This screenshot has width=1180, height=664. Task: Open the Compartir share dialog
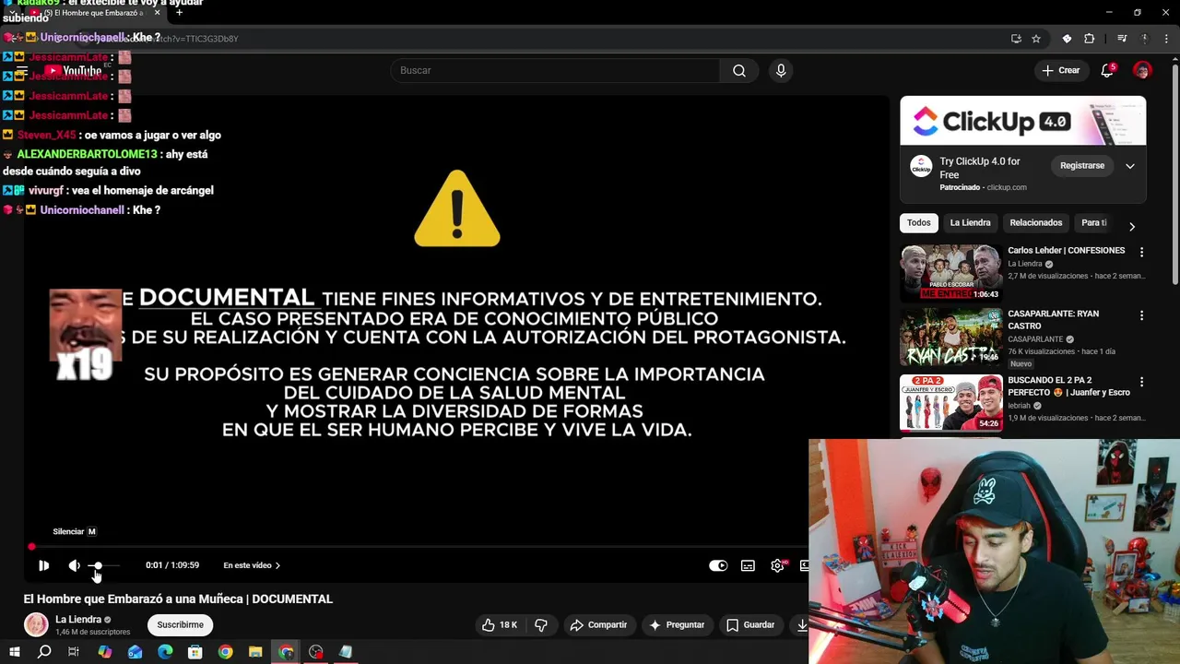pyautogui.click(x=598, y=624)
